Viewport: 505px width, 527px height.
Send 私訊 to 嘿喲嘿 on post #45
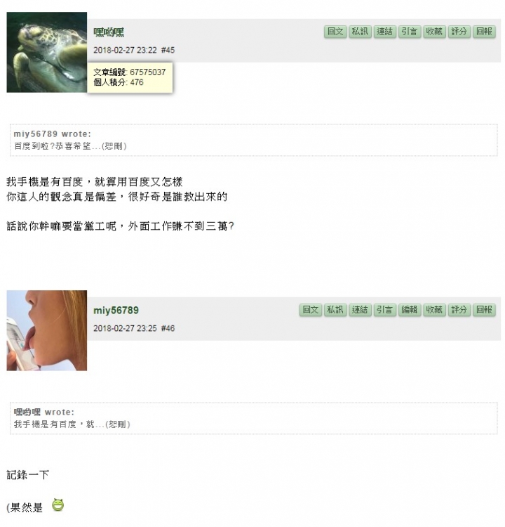(x=360, y=32)
